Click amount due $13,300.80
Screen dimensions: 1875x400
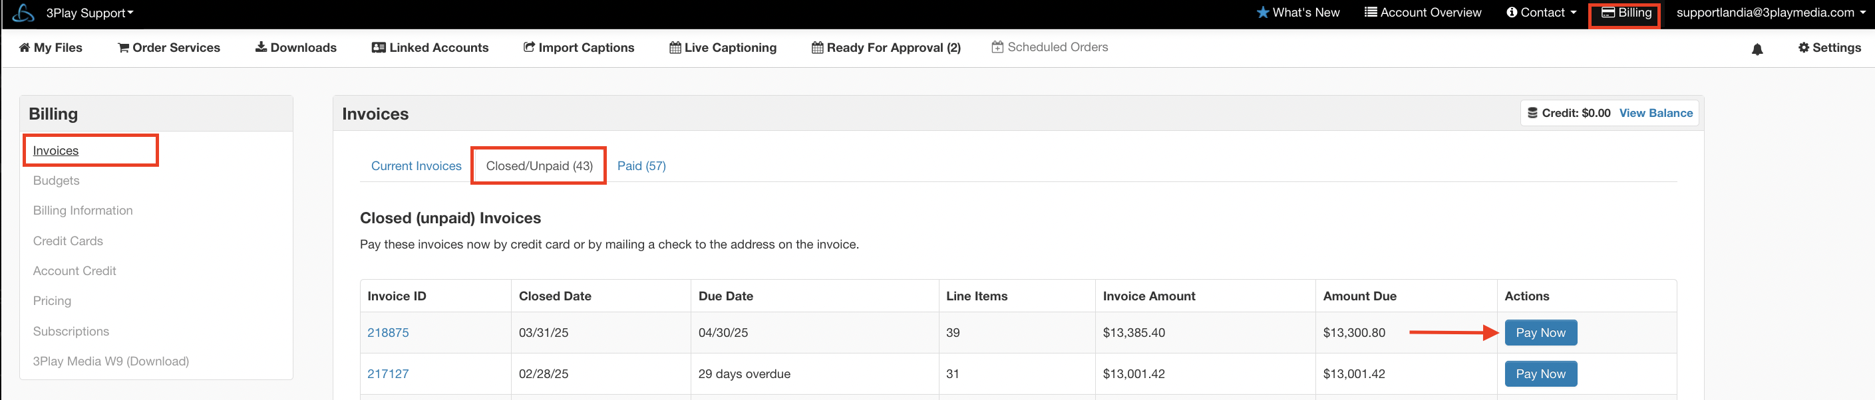[x=1354, y=332]
